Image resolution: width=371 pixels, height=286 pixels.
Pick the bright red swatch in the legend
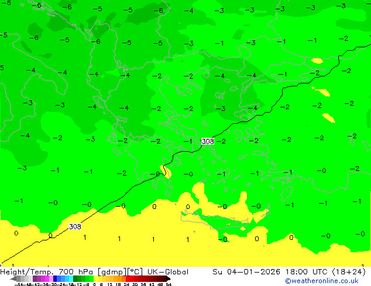pyautogui.click(x=128, y=279)
